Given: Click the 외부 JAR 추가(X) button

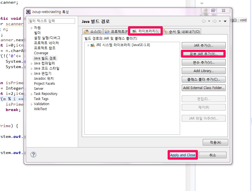Looking at the screenshot, I should click(204, 54).
